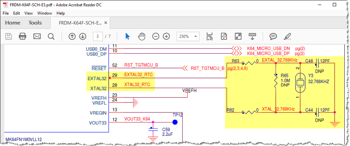Image resolution: width=350 pixels, height=146 pixels.
Task: Open the Help menu
Action: [x=60, y=13]
